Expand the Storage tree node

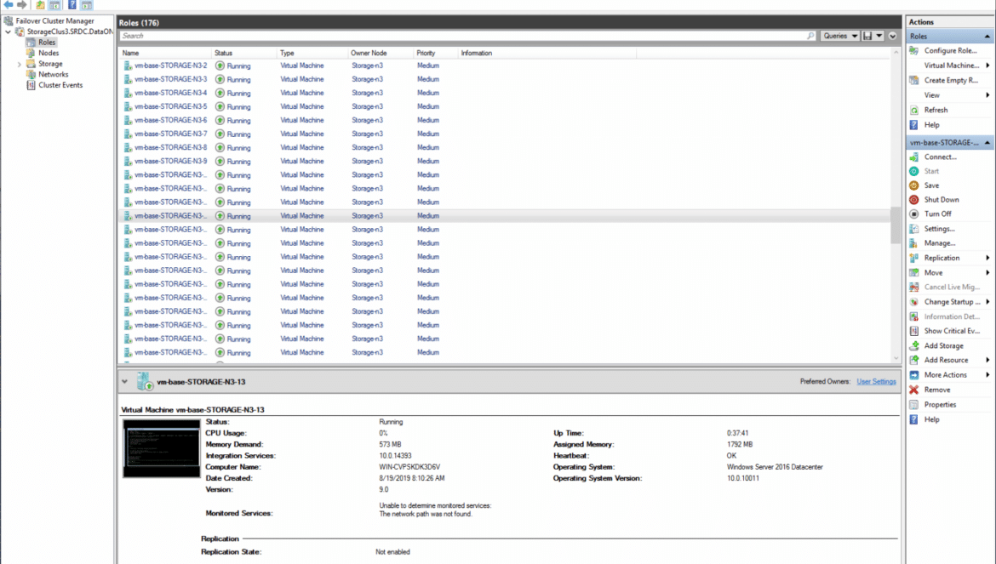[19, 64]
